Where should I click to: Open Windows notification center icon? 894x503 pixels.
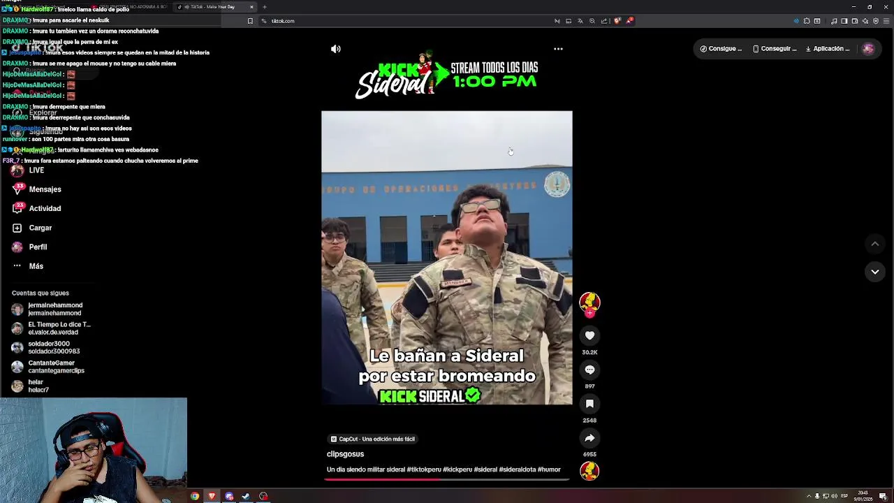click(883, 496)
